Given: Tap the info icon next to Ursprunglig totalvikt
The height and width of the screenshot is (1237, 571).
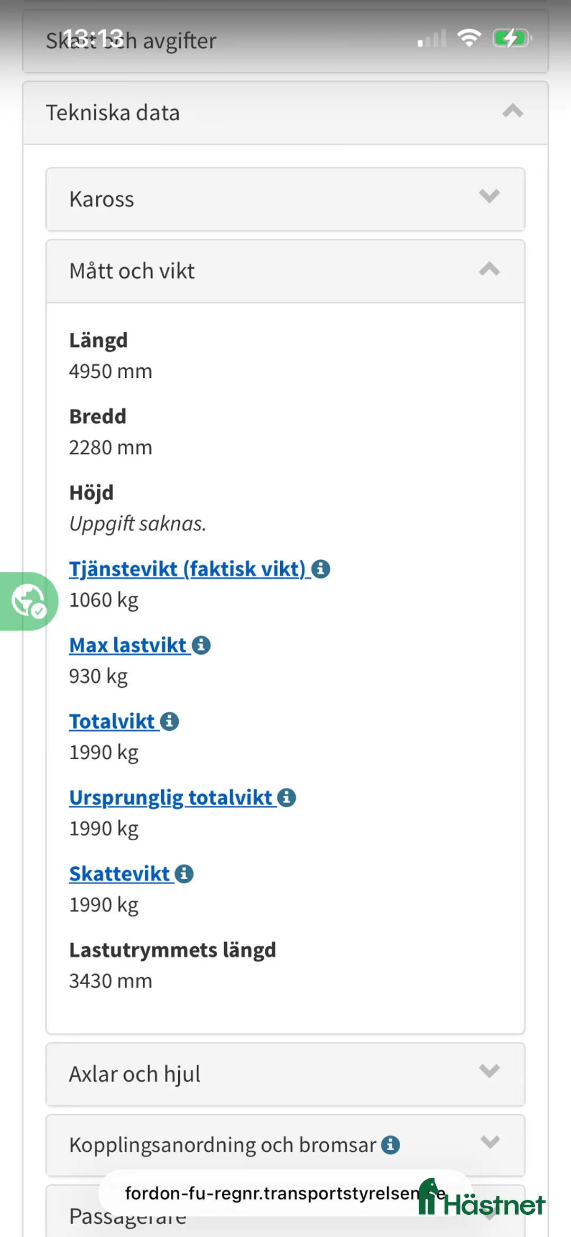Looking at the screenshot, I should point(286,797).
